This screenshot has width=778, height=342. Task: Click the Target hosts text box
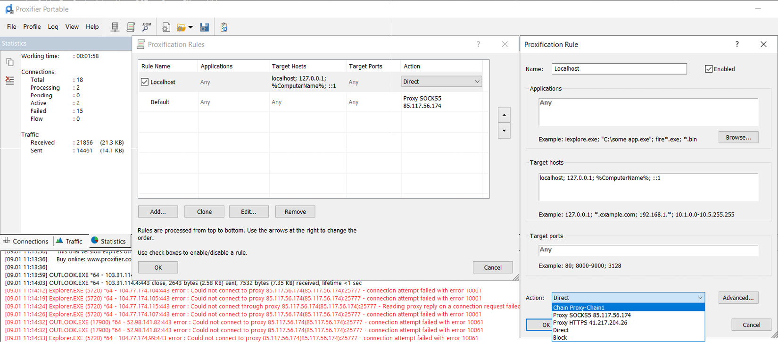(x=648, y=187)
